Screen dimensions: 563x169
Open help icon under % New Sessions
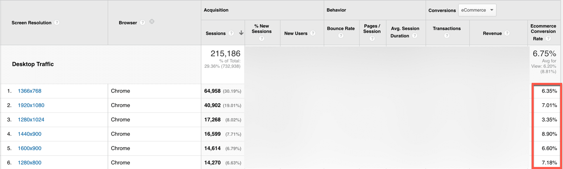261,39
